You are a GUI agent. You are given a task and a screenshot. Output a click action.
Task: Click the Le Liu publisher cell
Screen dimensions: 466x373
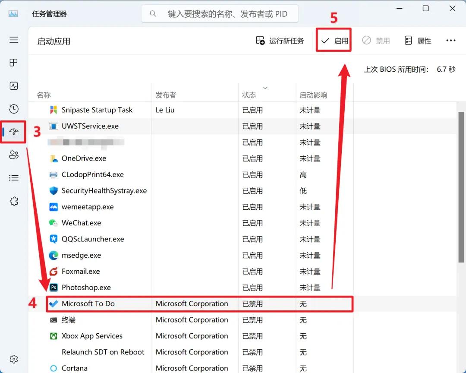165,110
